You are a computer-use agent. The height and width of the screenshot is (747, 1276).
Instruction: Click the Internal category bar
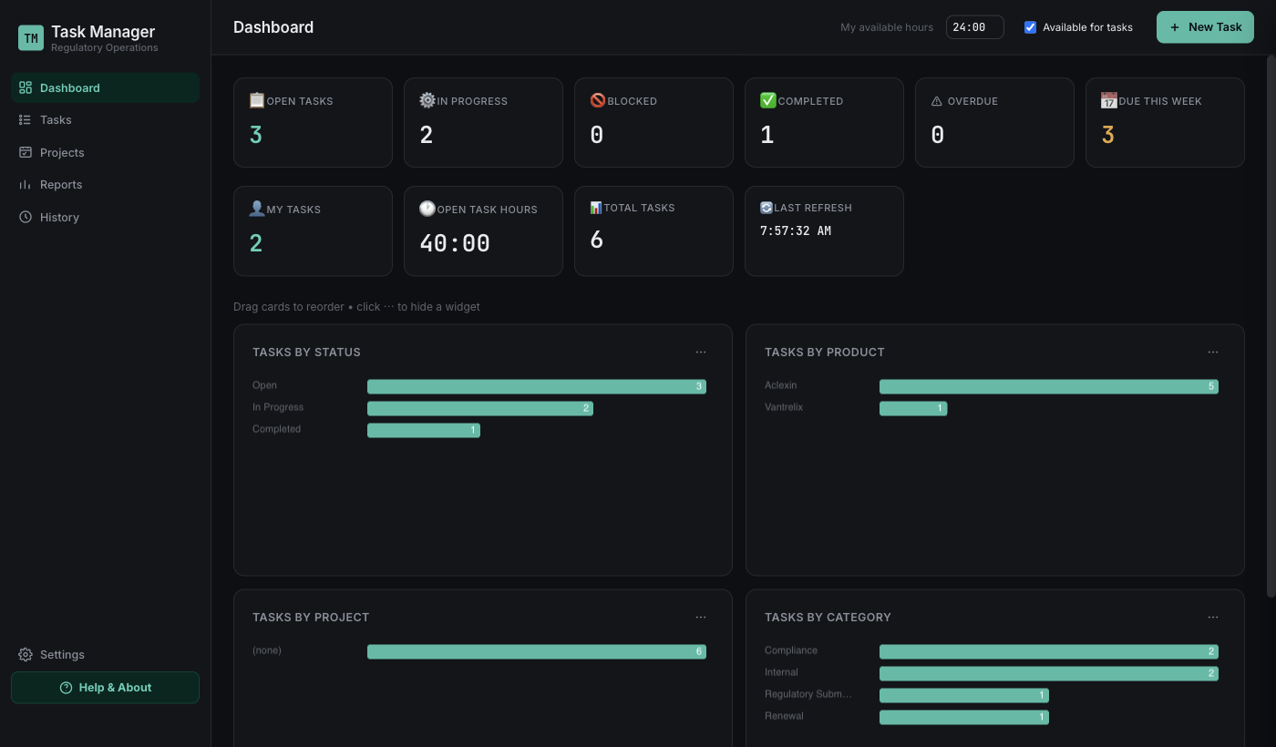click(x=1049, y=673)
